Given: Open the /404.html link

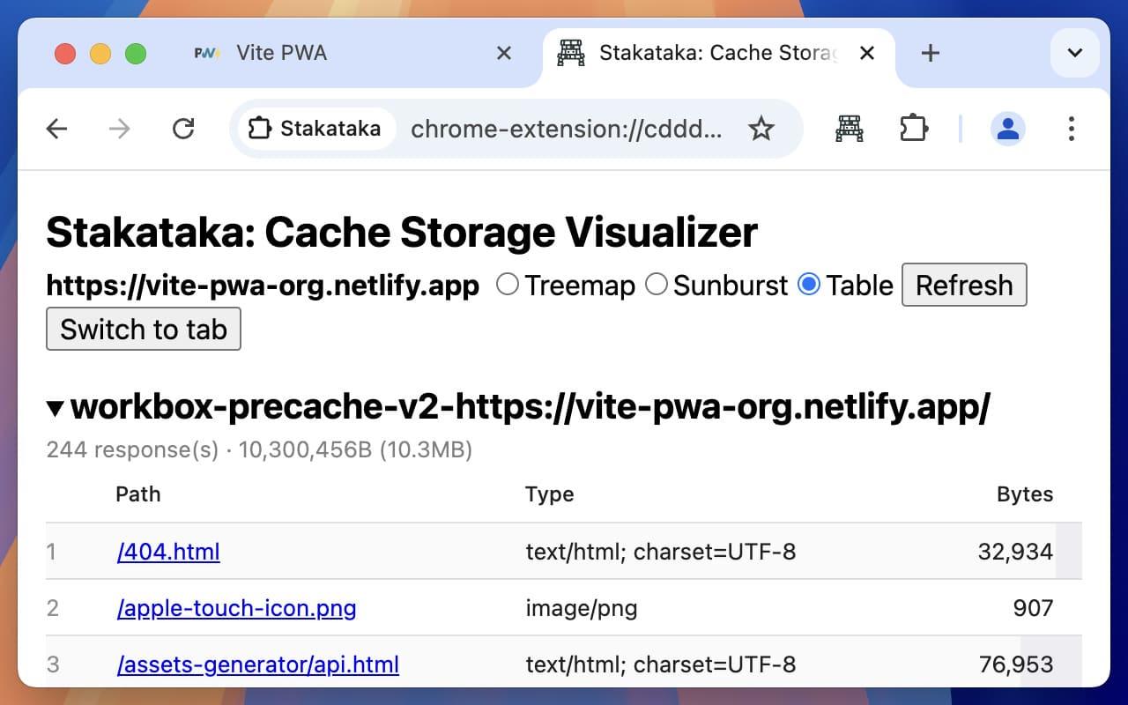Looking at the screenshot, I should tap(168, 552).
